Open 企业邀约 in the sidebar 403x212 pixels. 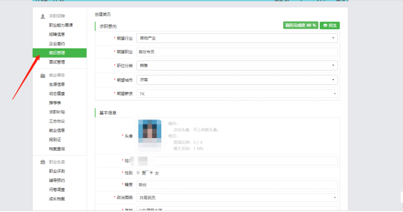pyautogui.click(x=57, y=44)
